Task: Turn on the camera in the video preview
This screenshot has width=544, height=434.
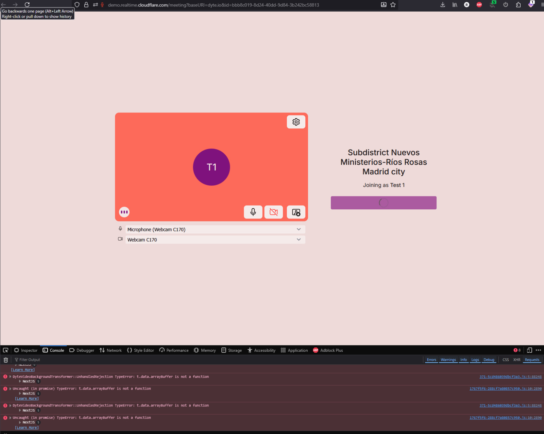Action: coord(274,212)
